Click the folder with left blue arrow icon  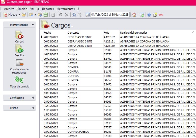[31, 15]
